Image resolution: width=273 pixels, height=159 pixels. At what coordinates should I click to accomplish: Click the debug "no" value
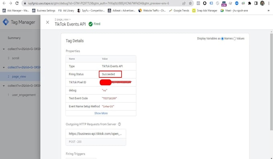coord(104,90)
